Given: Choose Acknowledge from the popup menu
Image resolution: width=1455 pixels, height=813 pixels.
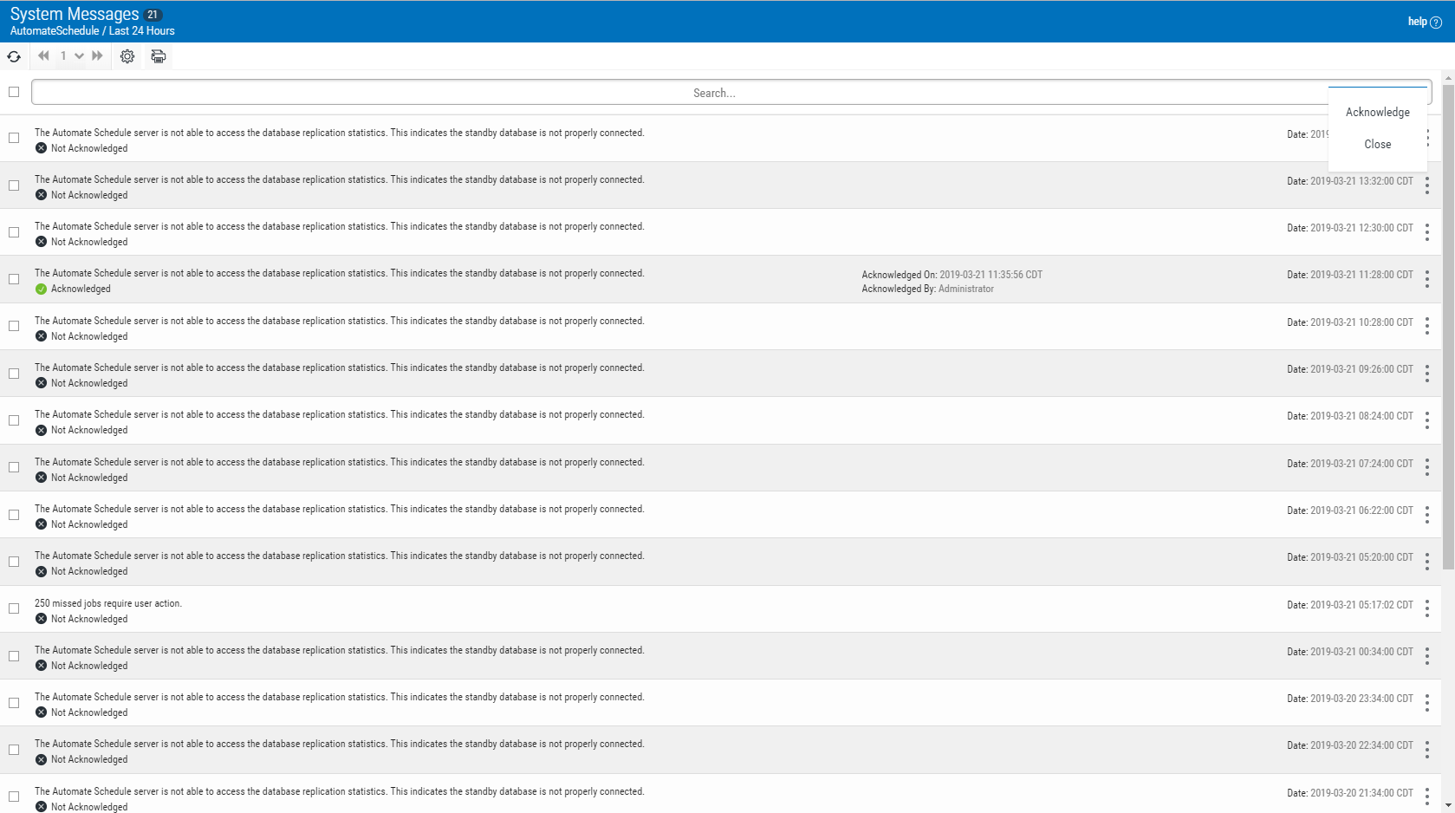Looking at the screenshot, I should [1378, 112].
